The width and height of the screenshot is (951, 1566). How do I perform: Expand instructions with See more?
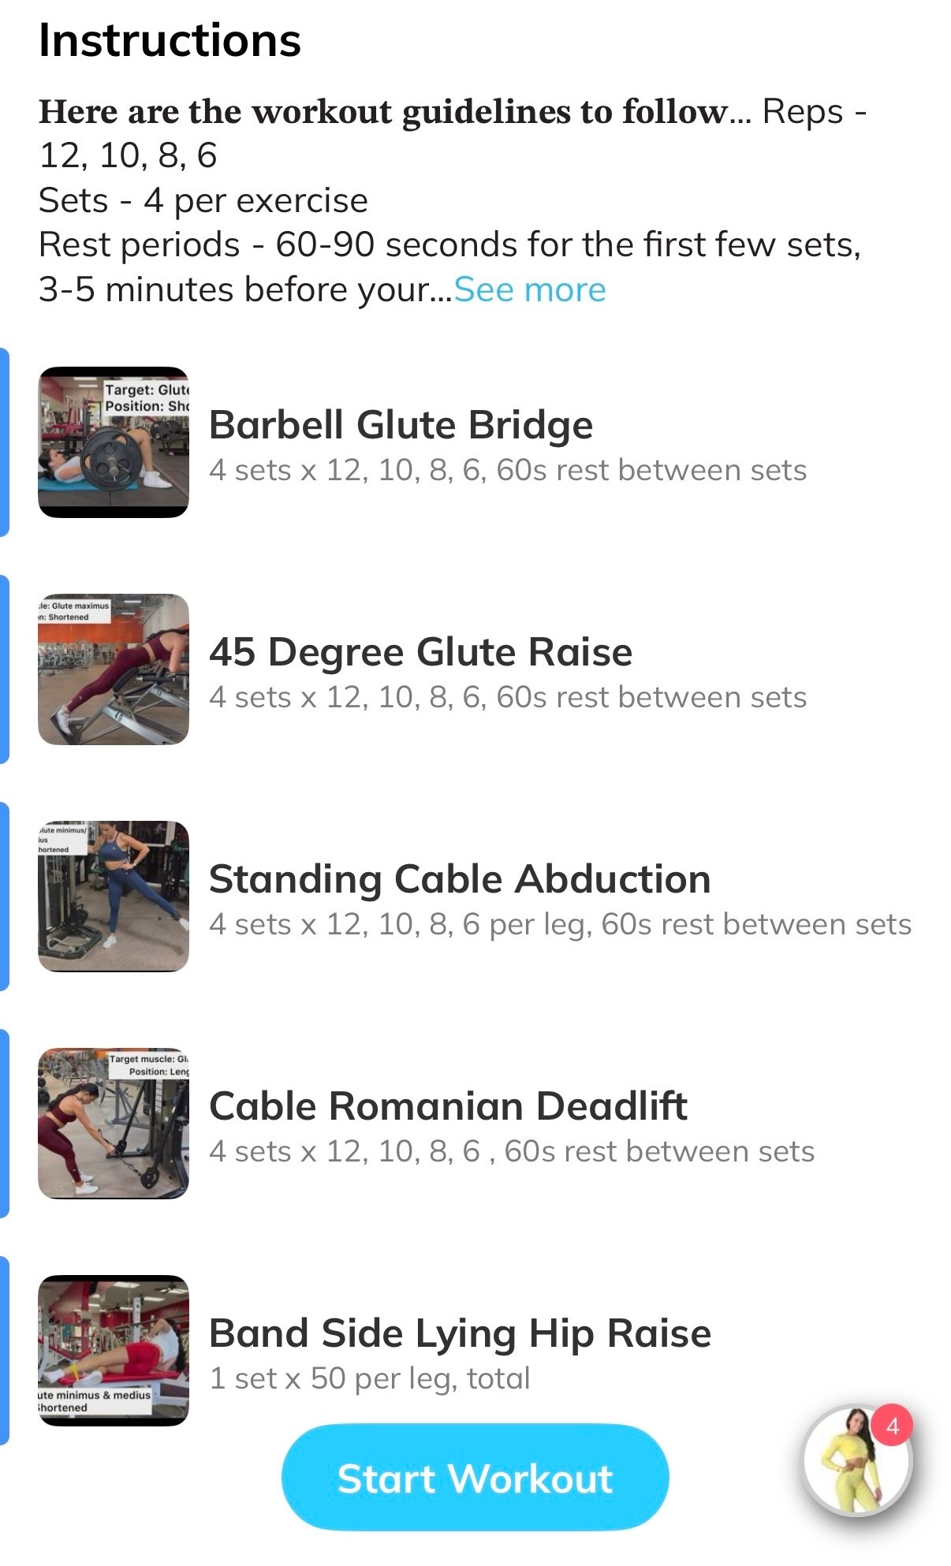[x=530, y=290]
